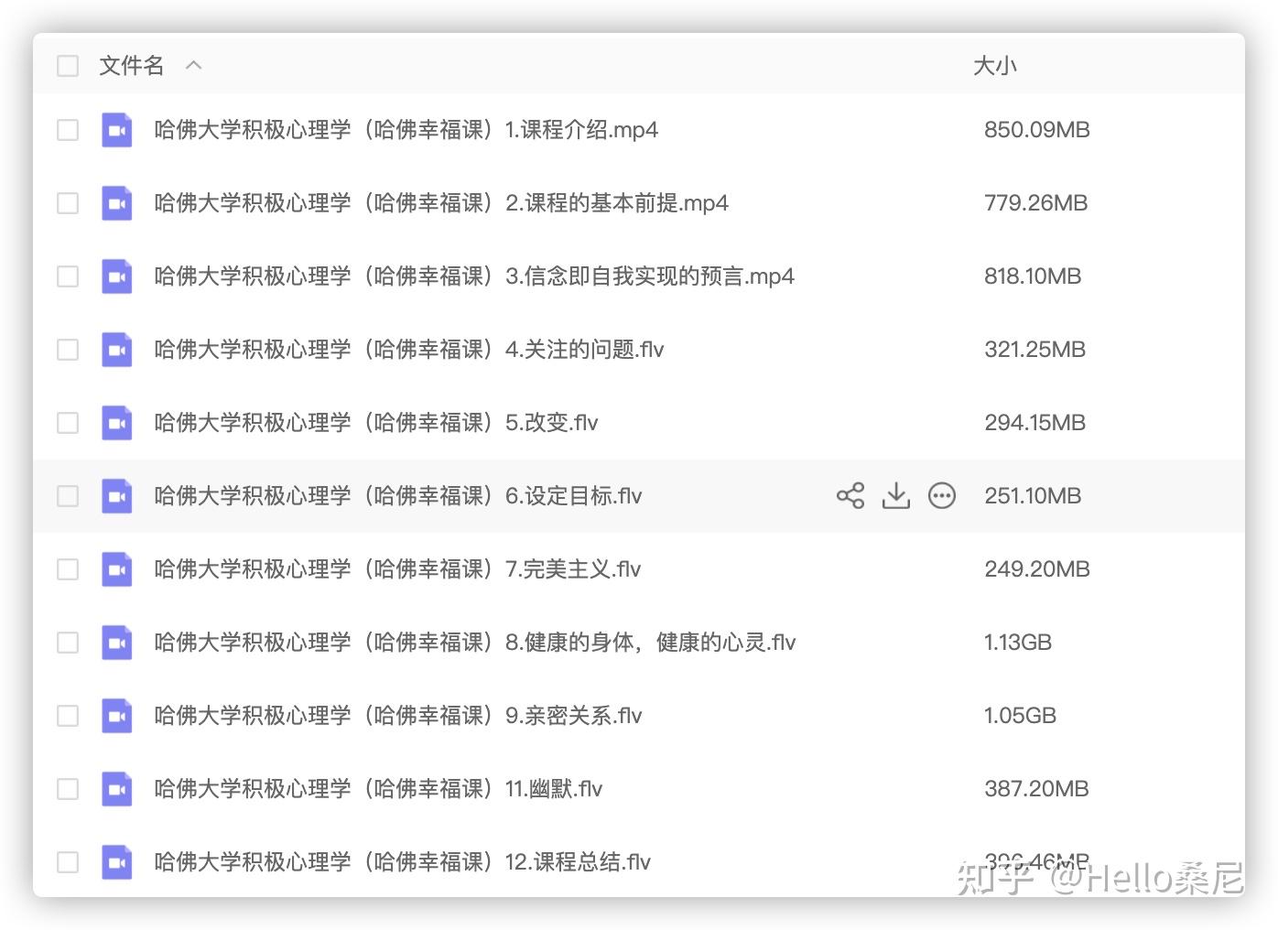Image resolution: width=1278 pixels, height=930 pixels.
Task: Click the video icon for 1.课程介绍.mp4
Action: pyautogui.click(x=116, y=130)
